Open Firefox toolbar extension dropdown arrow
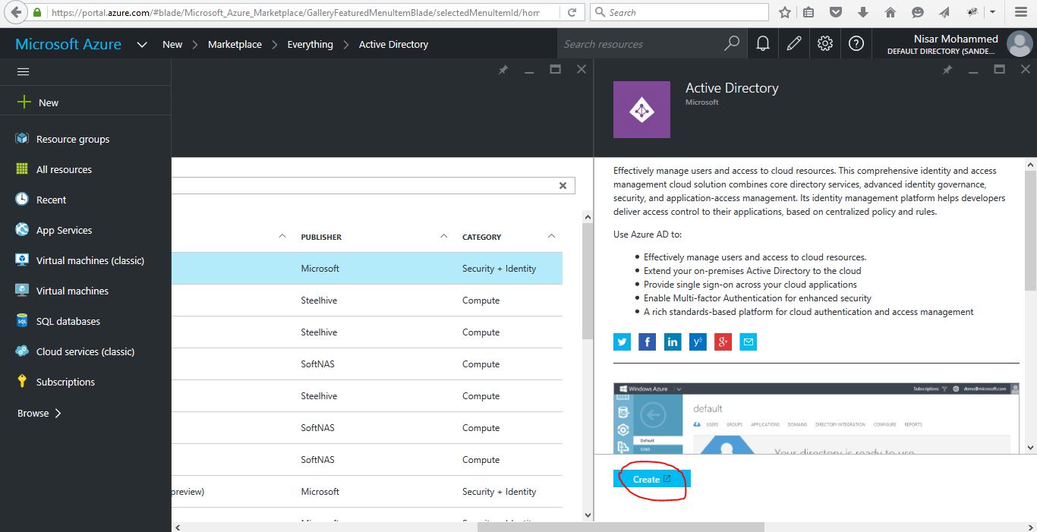The height and width of the screenshot is (532, 1037). point(993,12)
